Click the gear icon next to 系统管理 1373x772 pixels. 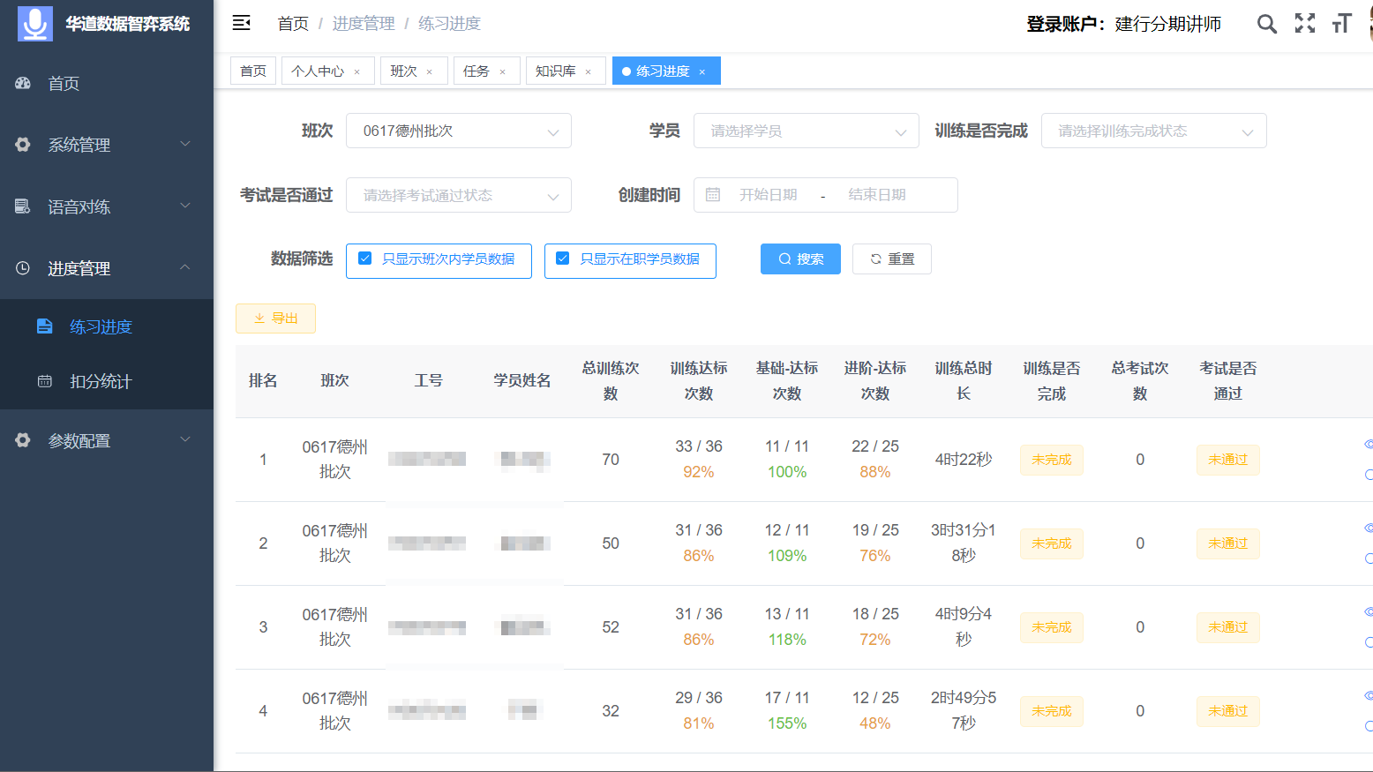(x=23, y=145)
